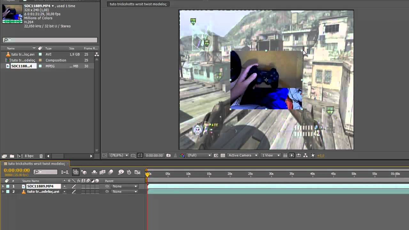Click the label color of layer 1
Screen dimensions: 409x230
tap(8, 186)
